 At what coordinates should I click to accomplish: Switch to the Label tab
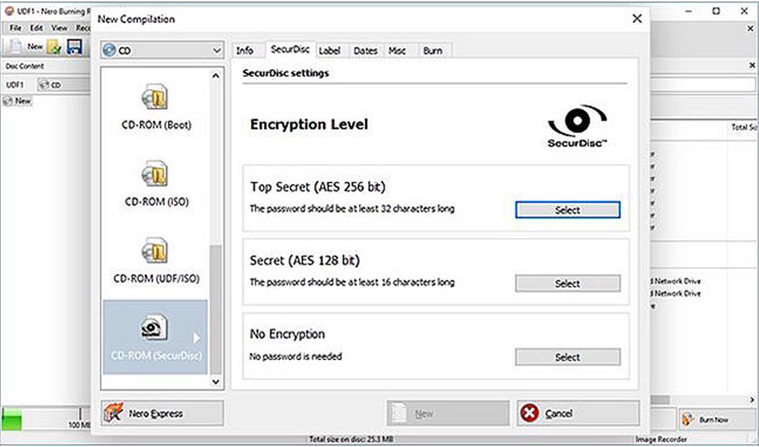click(x=330, y=51)
